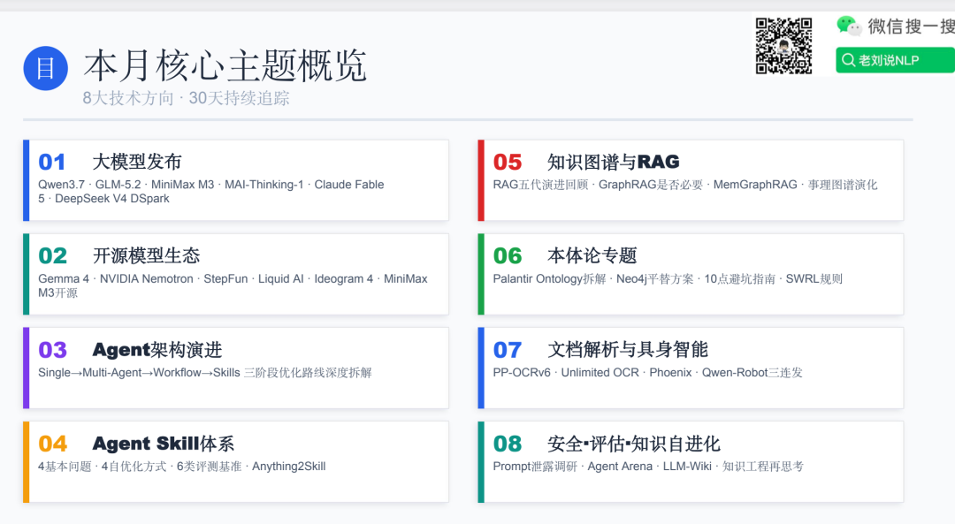The width and height of the screenshot is (955, 524).
Task: Click the blue 目 circle icon
Action: pos(46,68)
